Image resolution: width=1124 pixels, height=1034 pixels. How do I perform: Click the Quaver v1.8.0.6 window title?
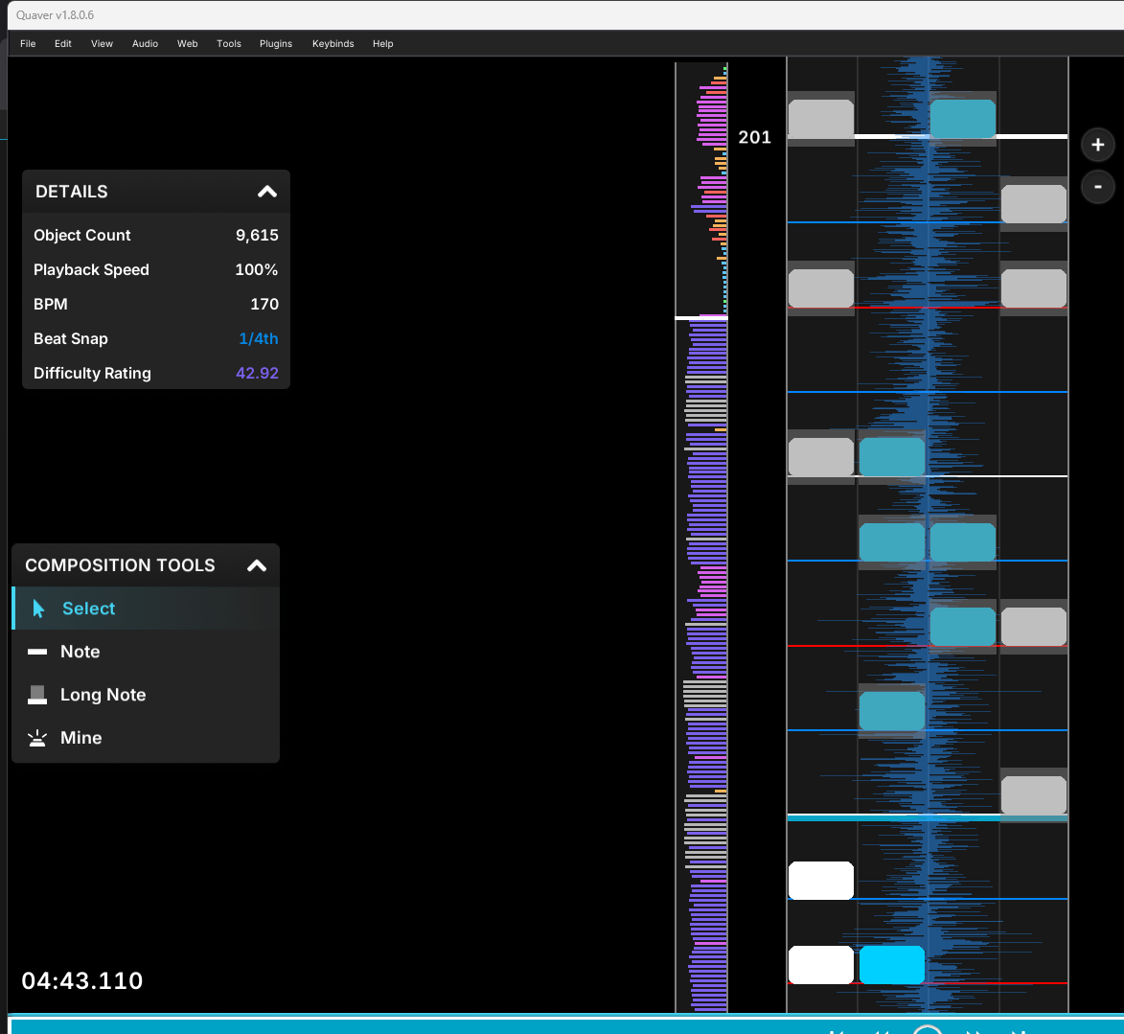pos(56,15)
